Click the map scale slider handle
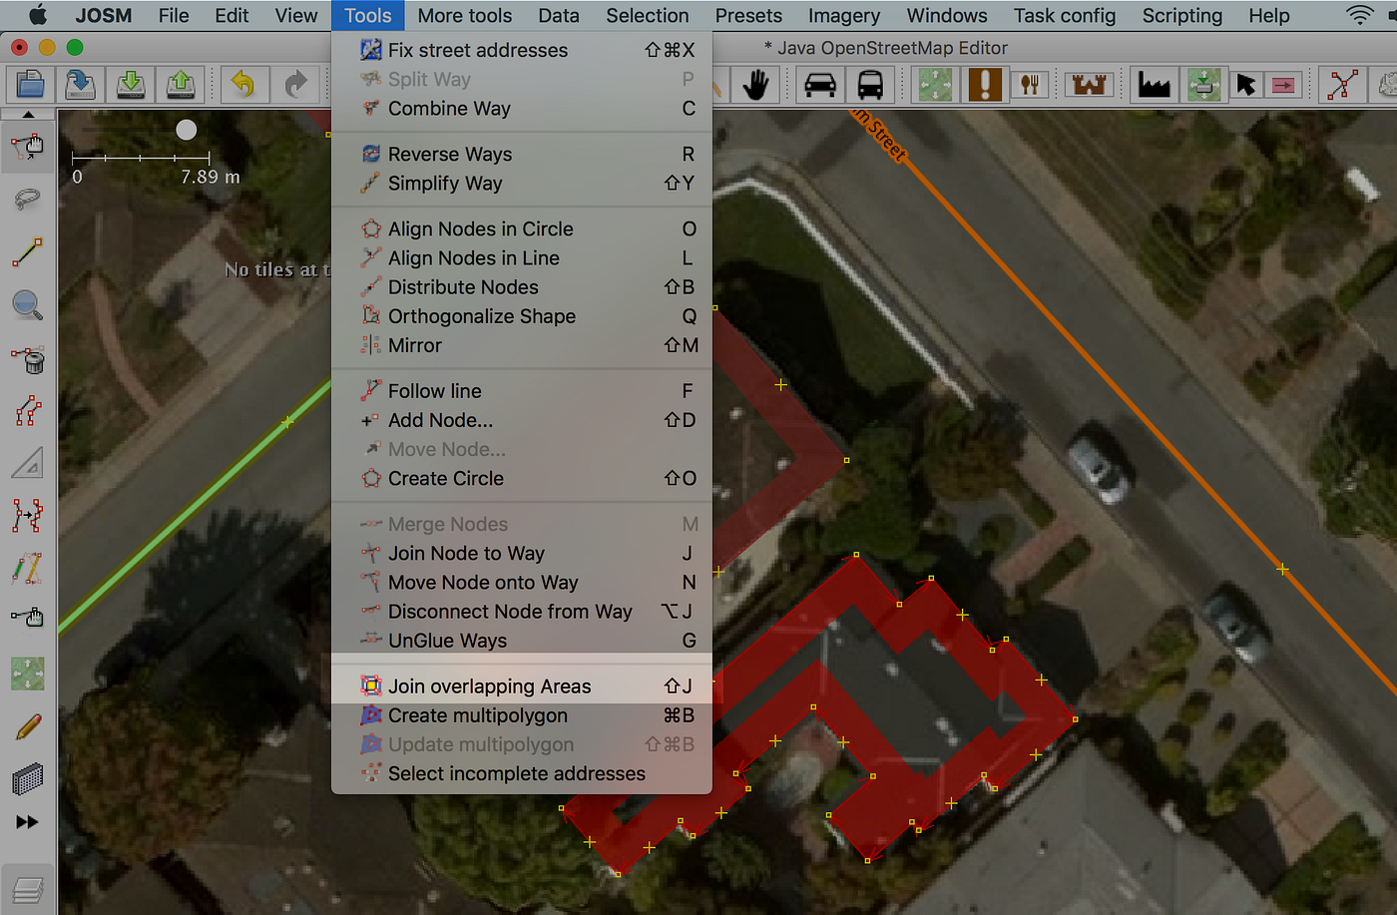The height and width of the screenshot is (915, 1397). (186, 129)
